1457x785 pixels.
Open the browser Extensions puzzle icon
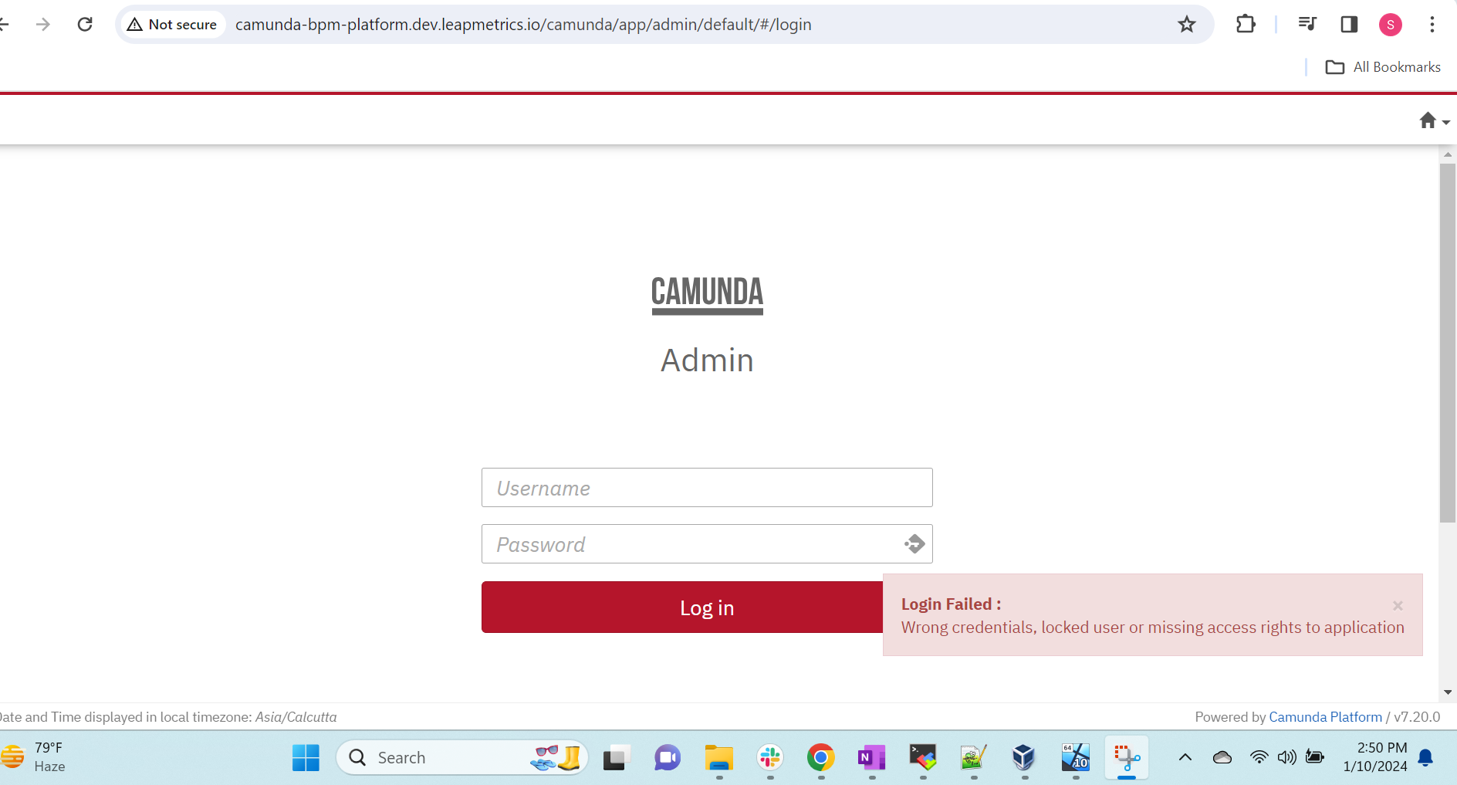pyautogui.click(x=1246, y=24)
